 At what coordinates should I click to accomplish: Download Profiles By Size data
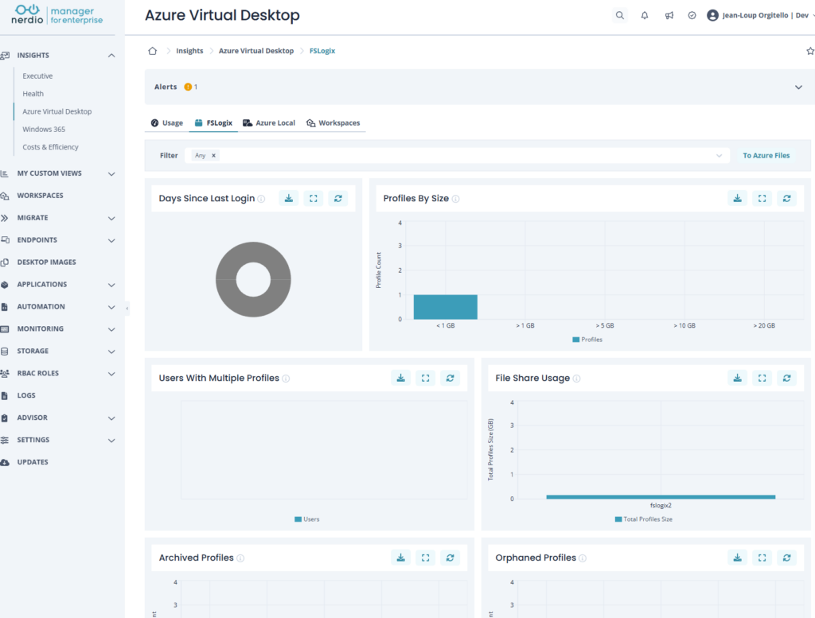[737, 198]
